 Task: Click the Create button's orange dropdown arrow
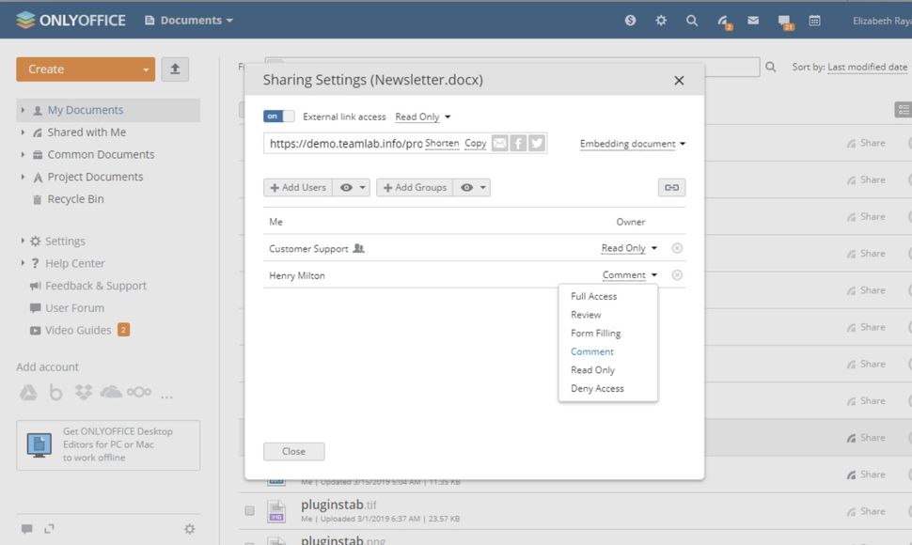(148, 69)
